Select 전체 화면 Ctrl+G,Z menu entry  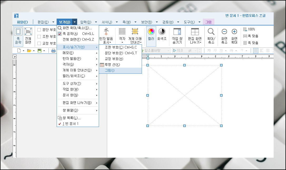[x=78, y=39]
